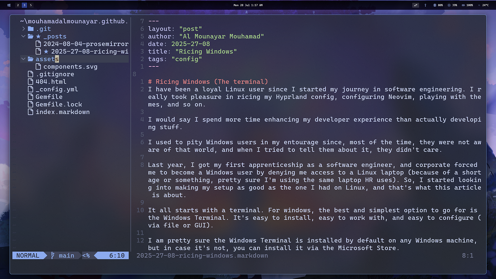
Task: Select Gemfile.lock in the file tree
Action: [58, 104]
